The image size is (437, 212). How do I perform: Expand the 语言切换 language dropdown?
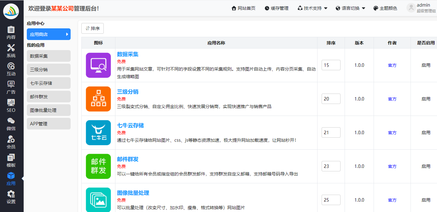pos(350,8)
